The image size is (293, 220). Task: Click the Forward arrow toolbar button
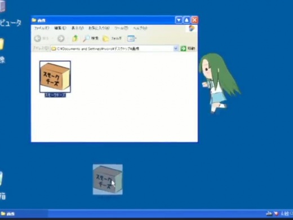coord(61,38)
